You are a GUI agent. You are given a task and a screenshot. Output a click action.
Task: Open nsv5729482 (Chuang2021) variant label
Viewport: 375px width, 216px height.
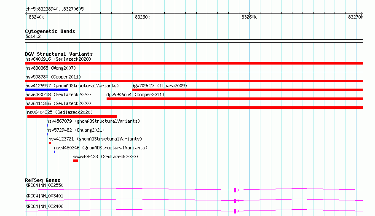75,130
